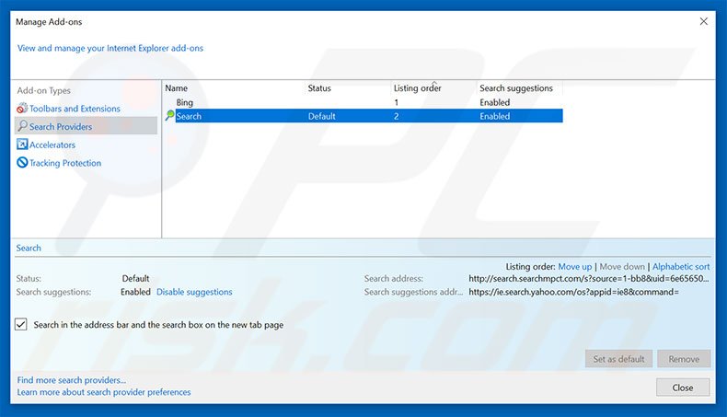The width and height of the screenshot is (727, 417).
Task: Click listing order value 1 for Bing
Action: [397, 102]
